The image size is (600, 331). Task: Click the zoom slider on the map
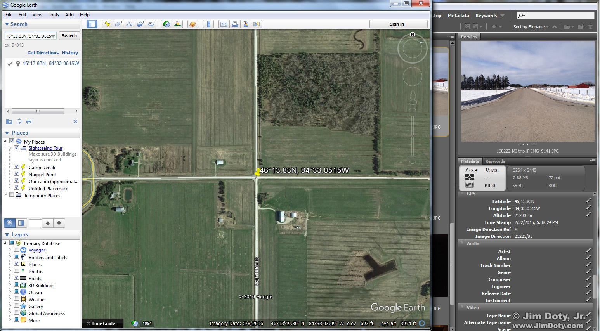(x=413, y=136)
